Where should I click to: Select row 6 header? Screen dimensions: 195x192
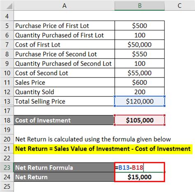click(x=7, y=35)
